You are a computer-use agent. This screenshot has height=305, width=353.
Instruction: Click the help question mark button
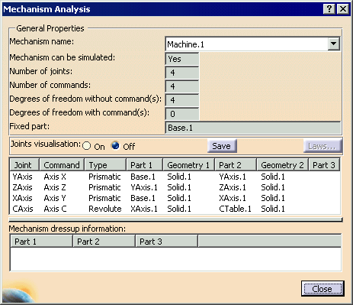(329, 9)
